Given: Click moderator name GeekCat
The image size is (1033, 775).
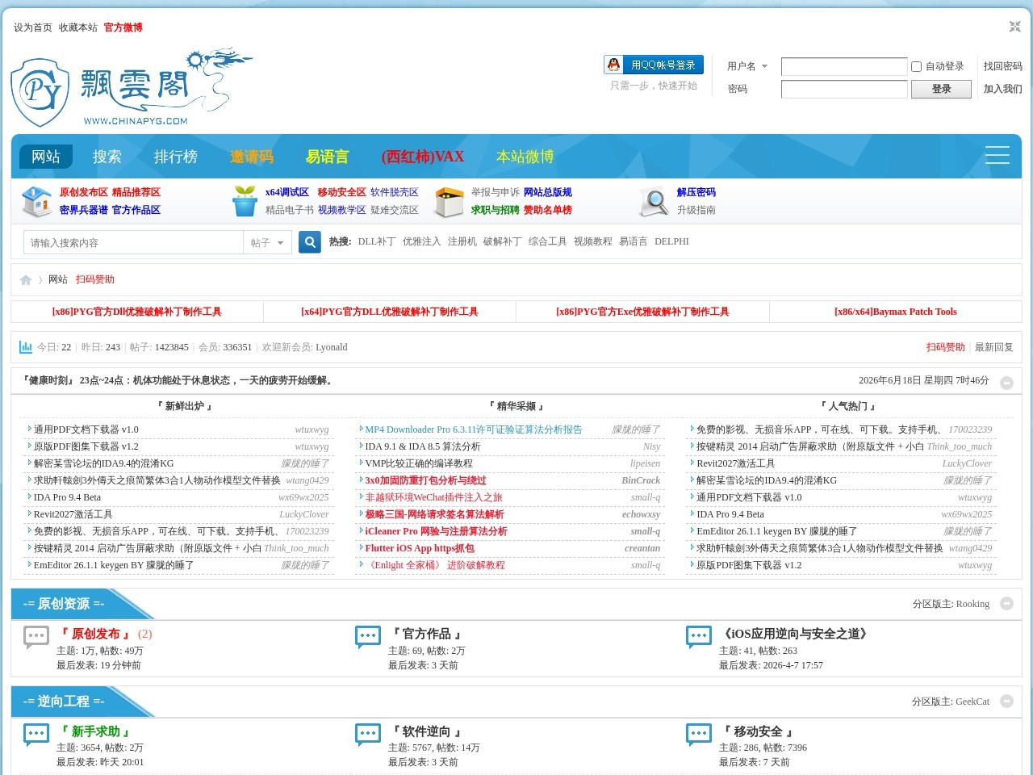Looking at the screenshot, I should point(972,702).
